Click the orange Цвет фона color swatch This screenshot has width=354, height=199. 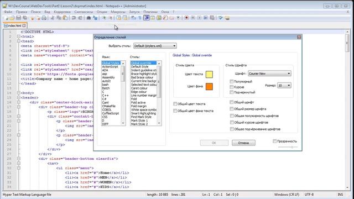pyautogui.click(x=209, y=86)
